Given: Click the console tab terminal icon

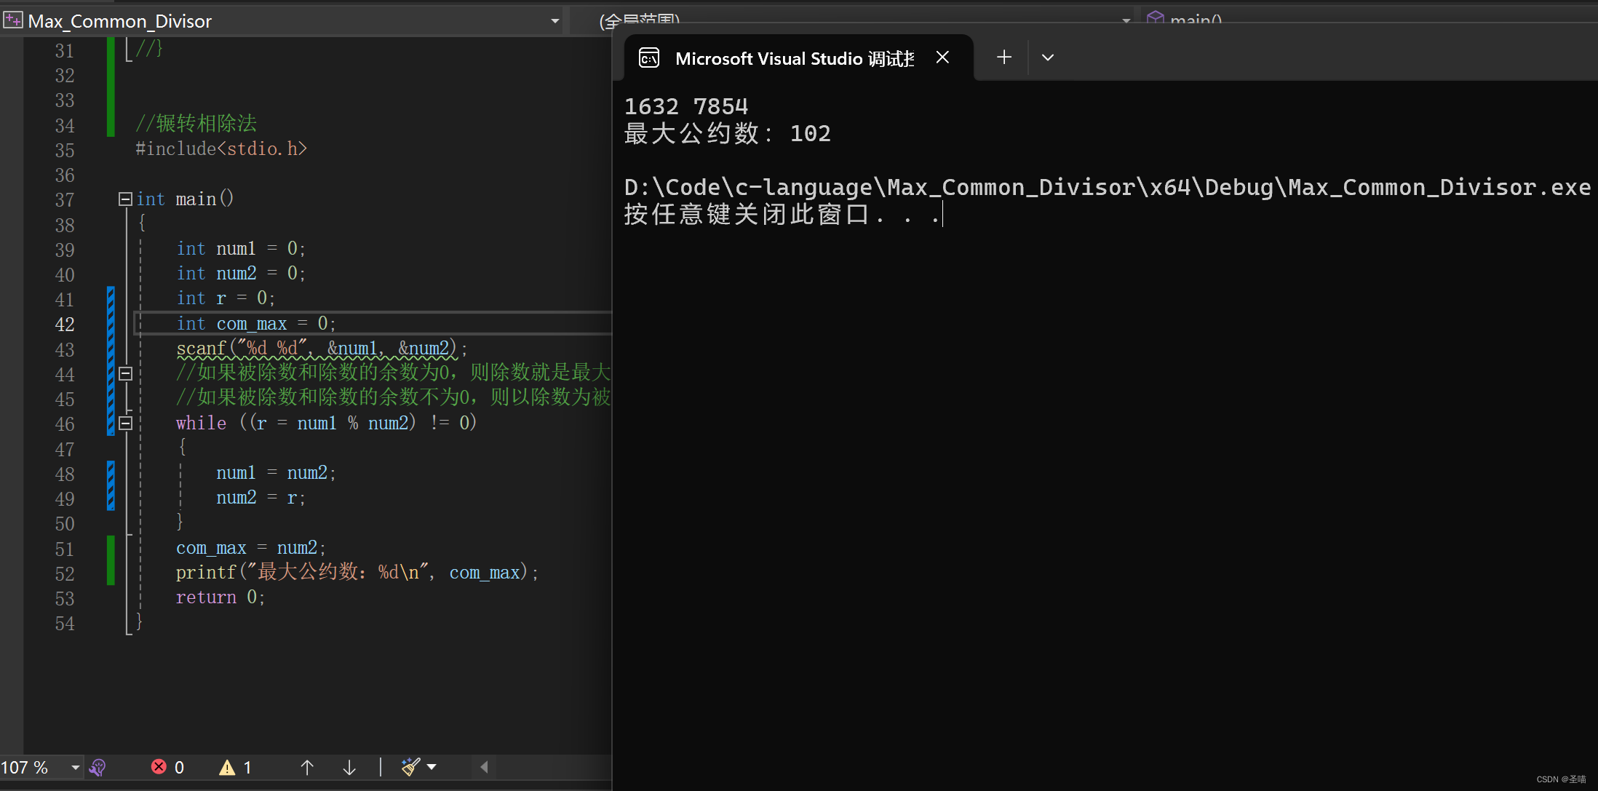Looking at the screenshot, I should pyautogui.click(x=649, y=58).
